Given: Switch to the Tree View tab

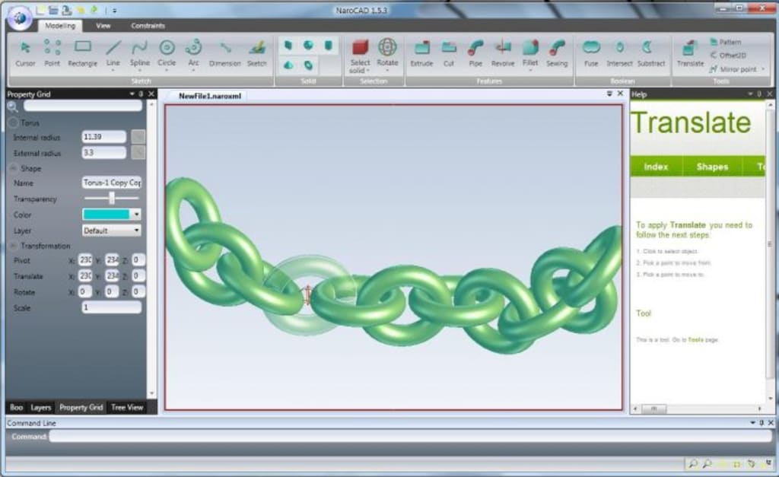Looking at the screenshot, I should pos(127,408).
